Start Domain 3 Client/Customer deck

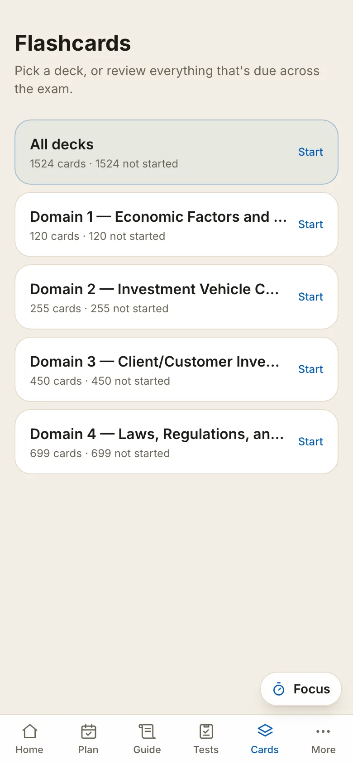[310, 369]
